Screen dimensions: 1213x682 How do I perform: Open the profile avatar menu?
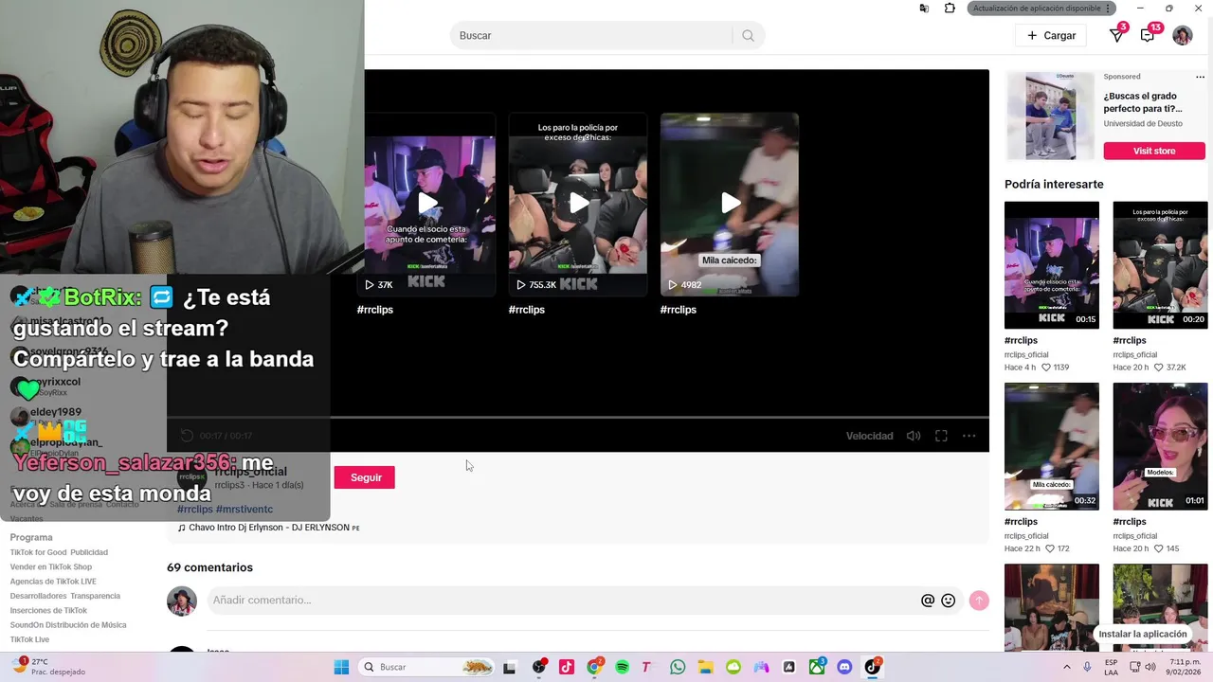(x=1183, y=36)
